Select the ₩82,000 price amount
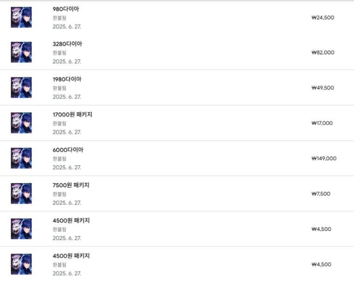The width and height of the screenshot is (354, 281). [x=323, y=52]
